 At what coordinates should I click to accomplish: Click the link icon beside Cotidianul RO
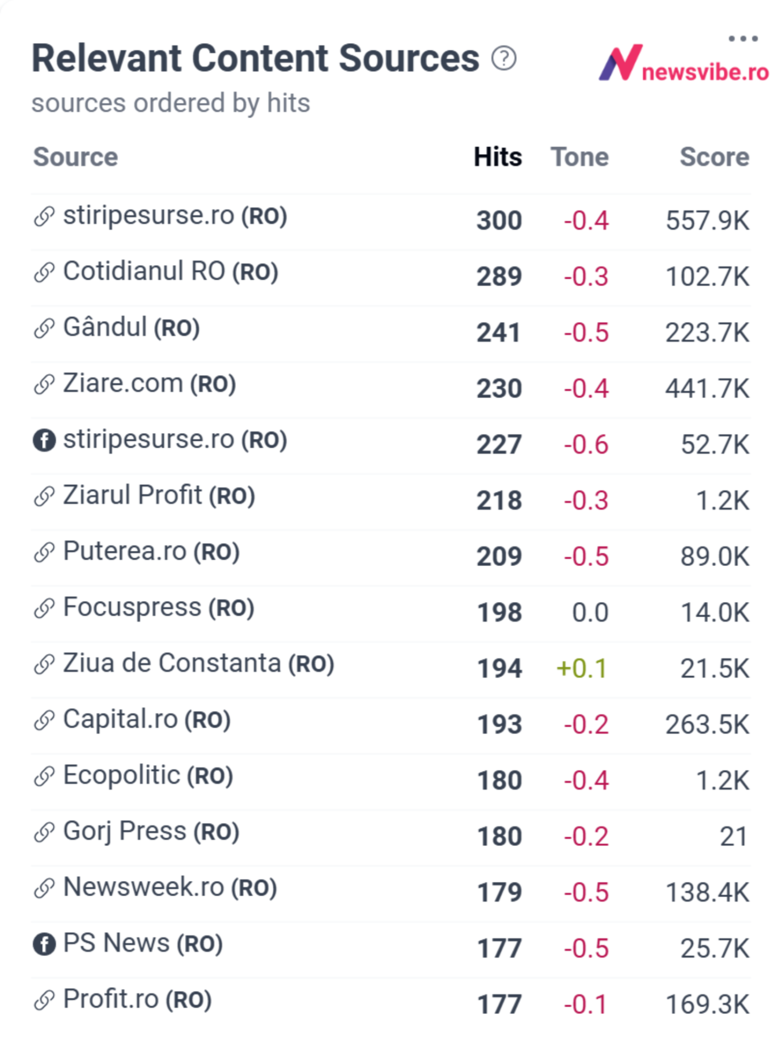(44, 272)
